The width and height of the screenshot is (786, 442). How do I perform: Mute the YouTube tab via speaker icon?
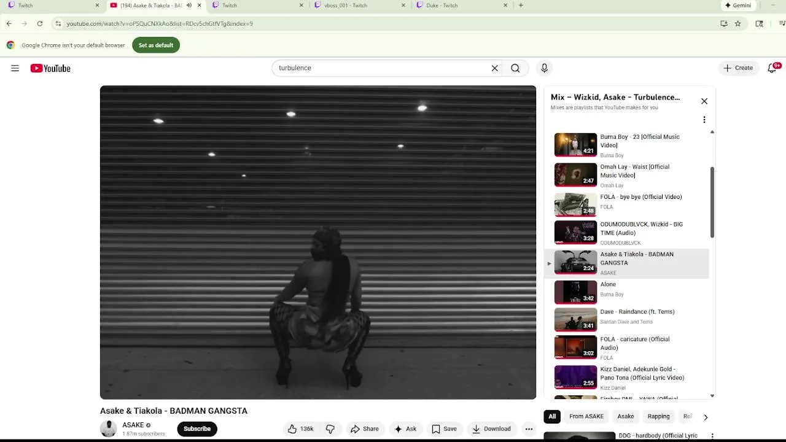pos(189,6)
